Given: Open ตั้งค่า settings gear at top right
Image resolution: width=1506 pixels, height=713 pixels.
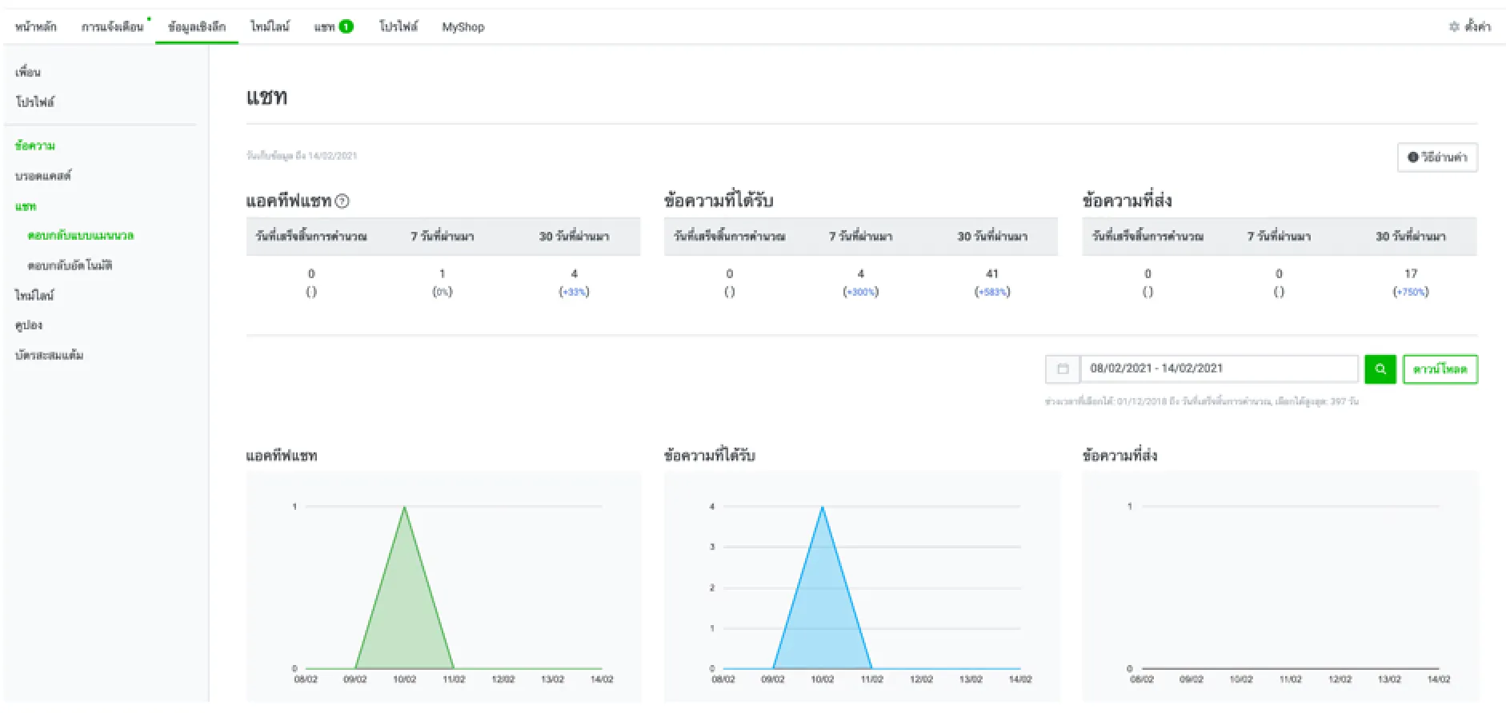Looking at the screenshot, I should (x=1470, y=26).
